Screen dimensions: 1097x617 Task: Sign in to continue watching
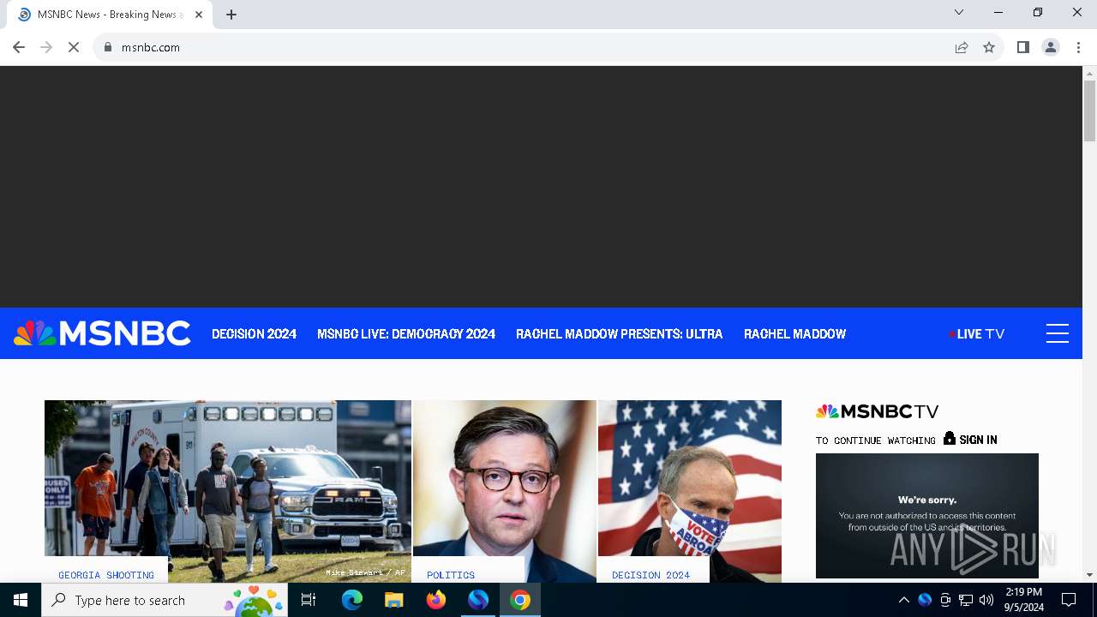pos(970,439)
